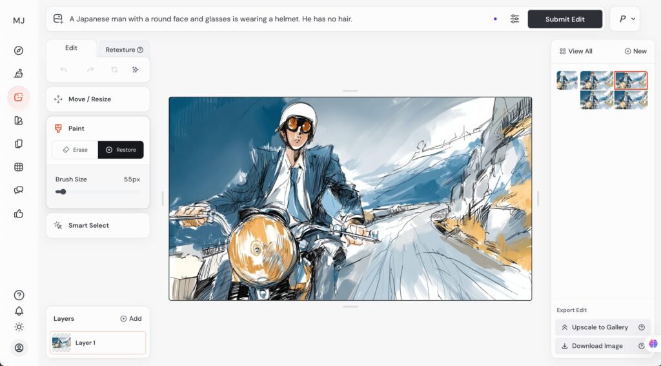Switch to the Retexture tab
This screenshot has width=661, height=366.
coord(124,50)
